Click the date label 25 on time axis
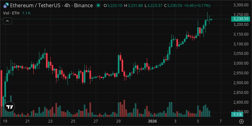 coord(73,121)
